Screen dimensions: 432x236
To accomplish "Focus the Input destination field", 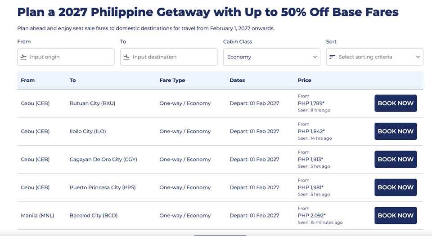I will pyautogui.click(x=169, y=57).
